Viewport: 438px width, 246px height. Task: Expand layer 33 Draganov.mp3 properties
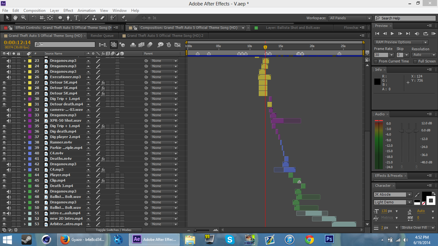[25, 115]
